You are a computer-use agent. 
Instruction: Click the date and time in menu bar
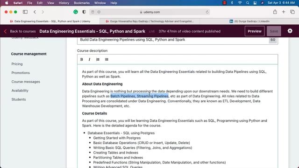tap(281, 3)
